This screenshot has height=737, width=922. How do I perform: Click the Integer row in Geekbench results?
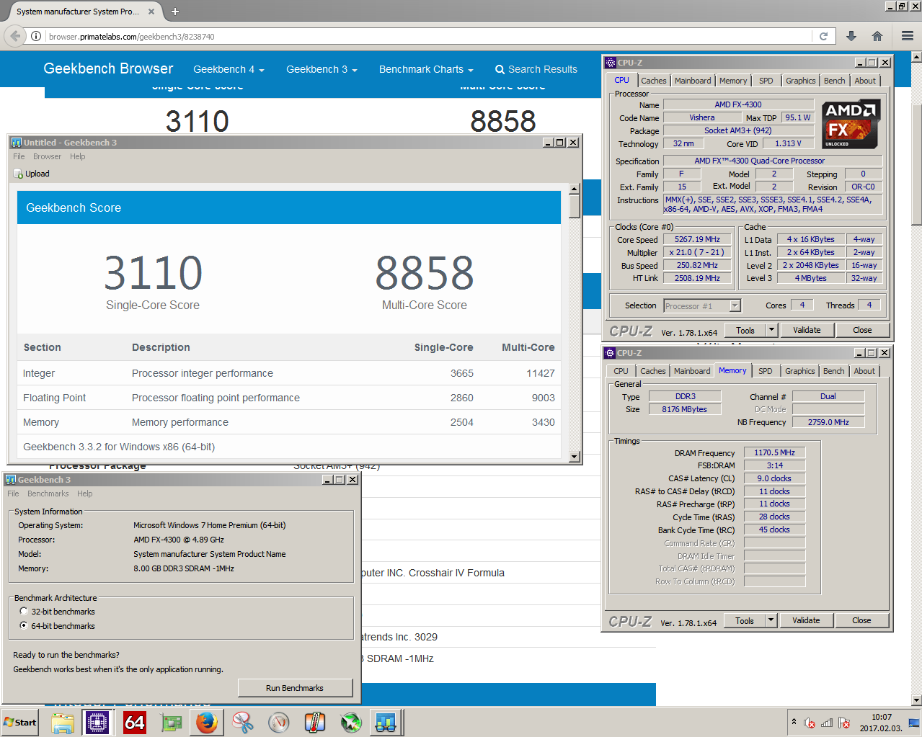(x=289, y=373)
